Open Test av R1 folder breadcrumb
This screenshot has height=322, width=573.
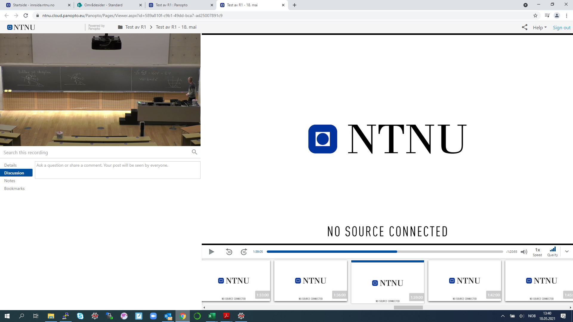(x=132, y=27)
